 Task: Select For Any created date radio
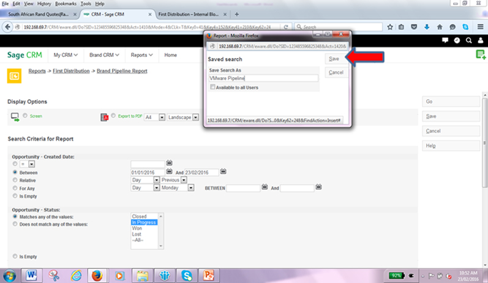(x=15, y=188)
